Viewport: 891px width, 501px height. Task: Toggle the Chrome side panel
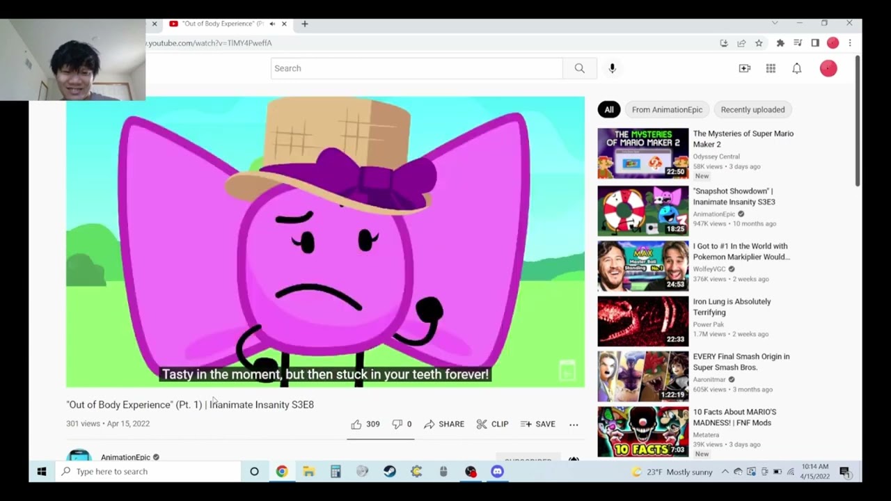(x=815, y=43)
